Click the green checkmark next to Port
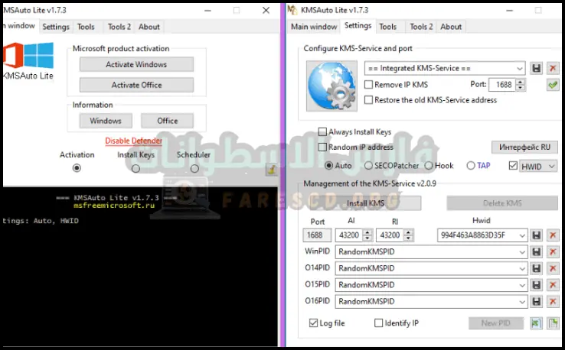 553,85
